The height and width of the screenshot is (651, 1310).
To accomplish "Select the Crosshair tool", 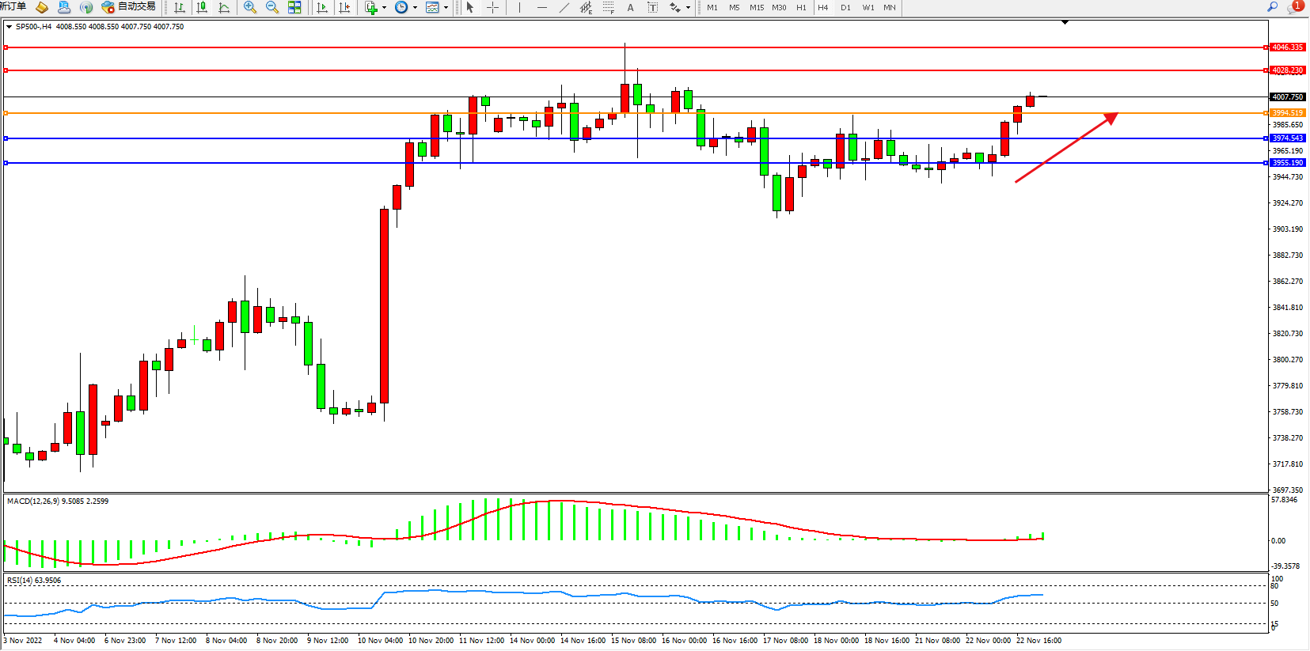I will 492,7.
